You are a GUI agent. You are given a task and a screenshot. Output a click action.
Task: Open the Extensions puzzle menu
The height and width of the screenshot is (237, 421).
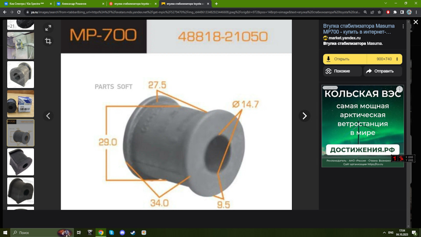(395, 12)
